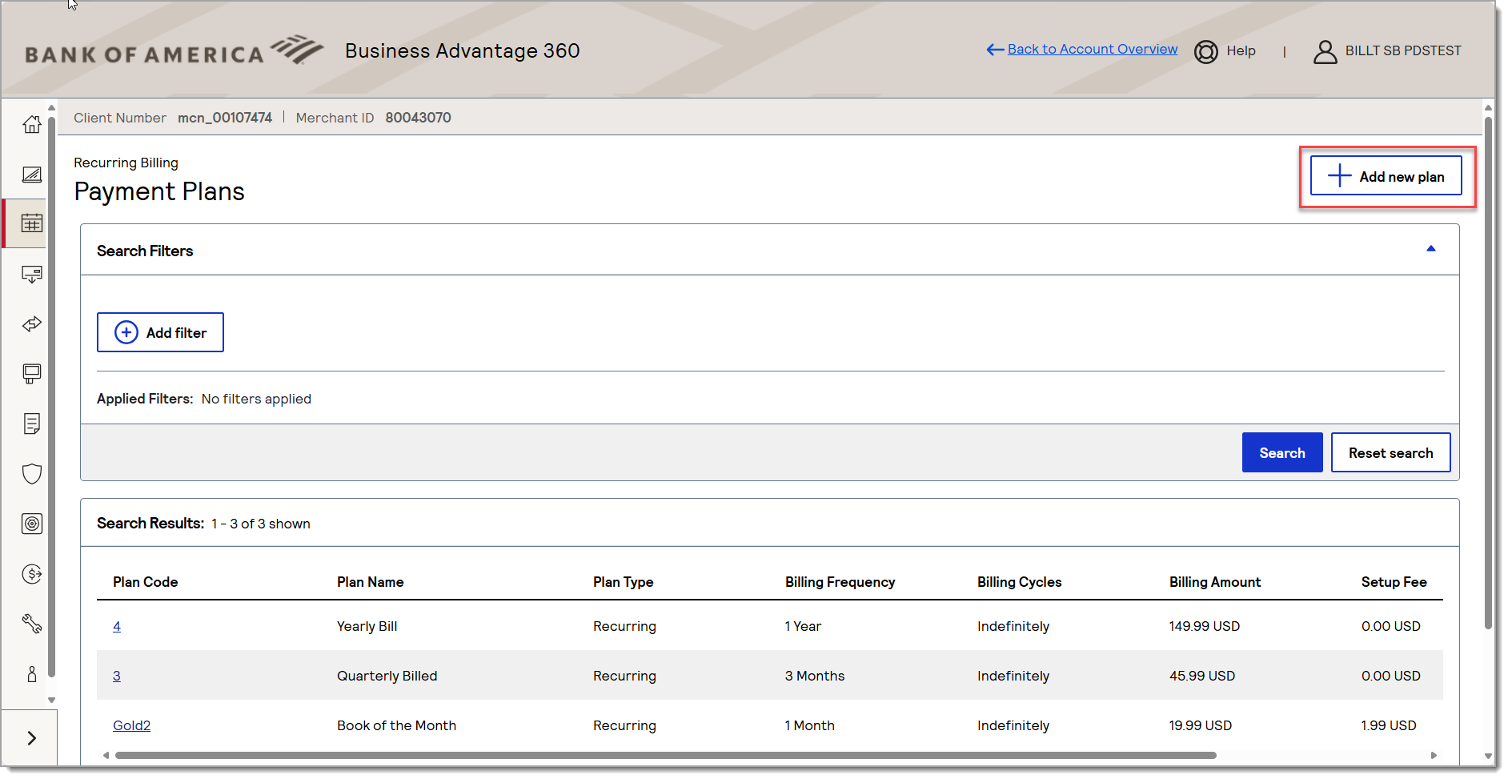Sort by Billing Frequency column header

coord(840,583)
